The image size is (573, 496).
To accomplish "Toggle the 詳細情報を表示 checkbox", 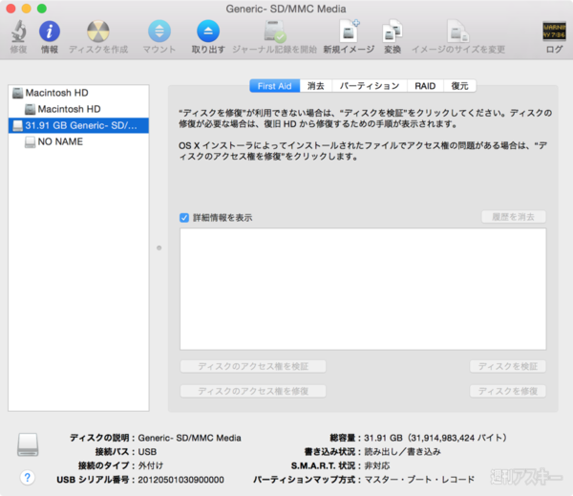I will tap(185, 218).
